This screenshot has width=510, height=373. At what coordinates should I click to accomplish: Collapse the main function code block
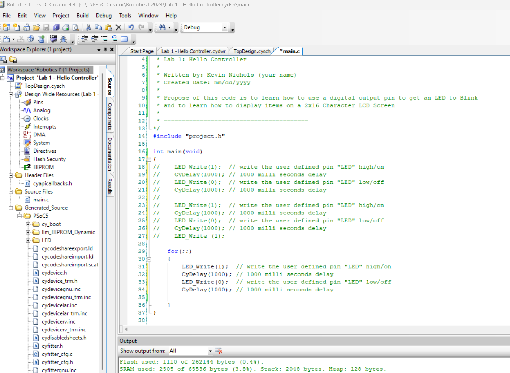(x=149, y=159)
